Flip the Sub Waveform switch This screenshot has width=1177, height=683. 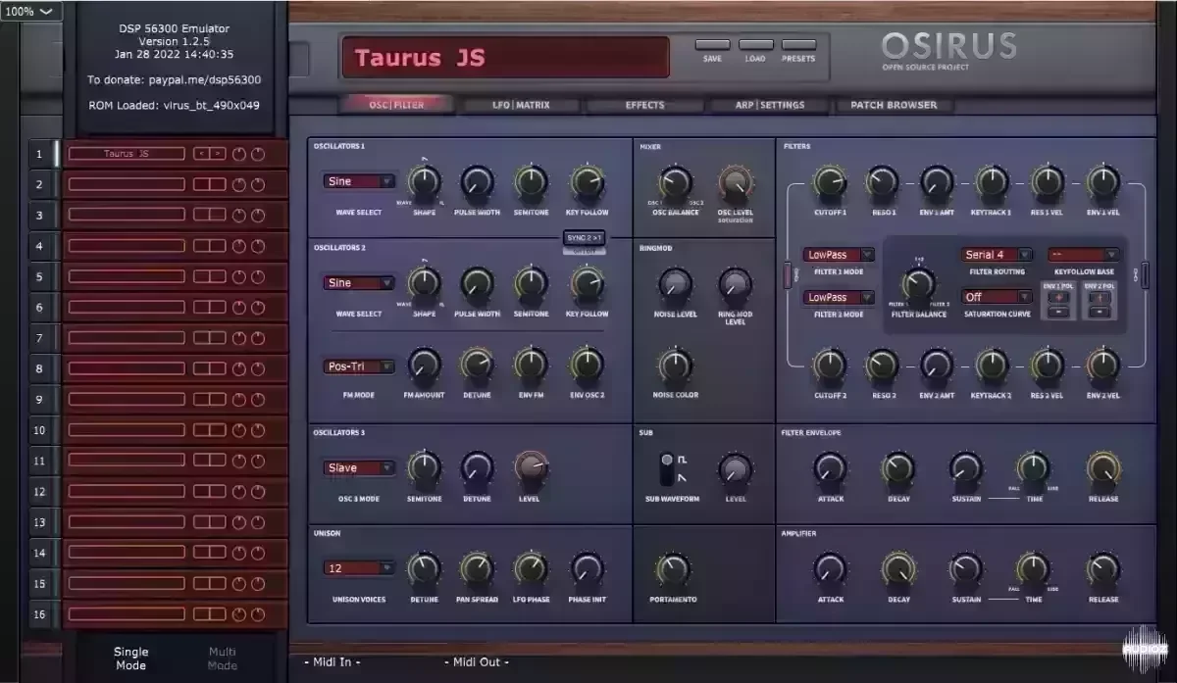[668, 468]
